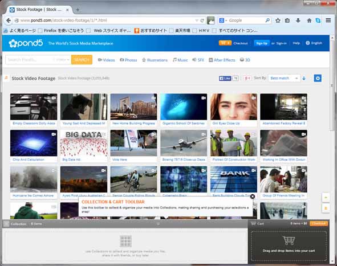Click the pond5 logo
This screenshot has width=337, height=266.
[x=26, y=43]
